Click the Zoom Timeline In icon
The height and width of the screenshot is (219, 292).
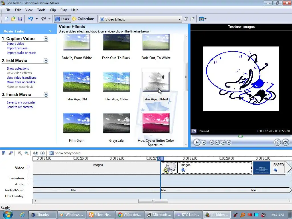20,153
